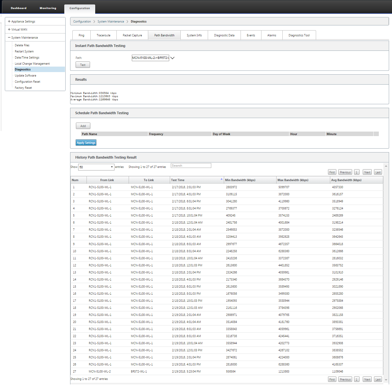This screenshot has height=387, width=392.
Task: Click the Apply Settings button
Action: point(86,143)
